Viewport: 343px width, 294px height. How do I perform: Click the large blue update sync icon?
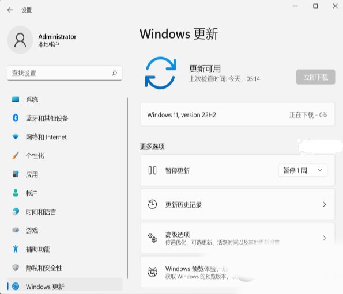coord(161,73)
